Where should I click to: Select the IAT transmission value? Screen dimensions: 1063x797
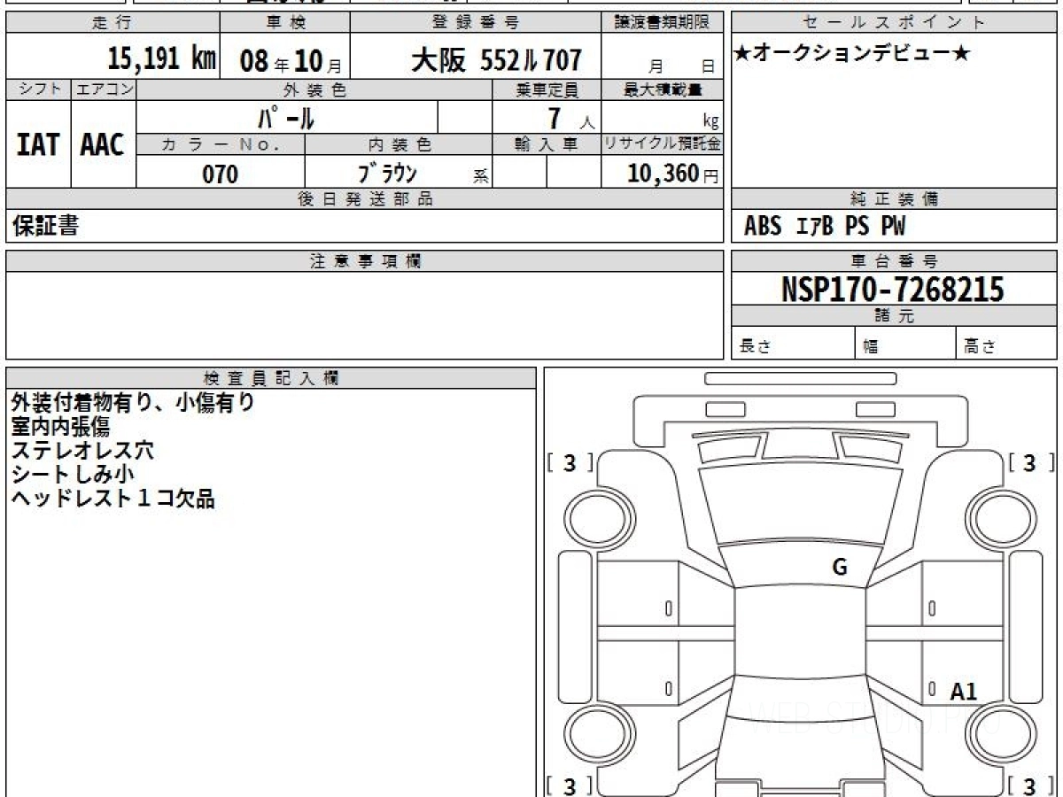[x=38, y=145]
